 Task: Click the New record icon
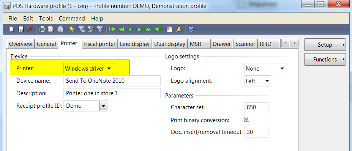click(x=11, y=29)
